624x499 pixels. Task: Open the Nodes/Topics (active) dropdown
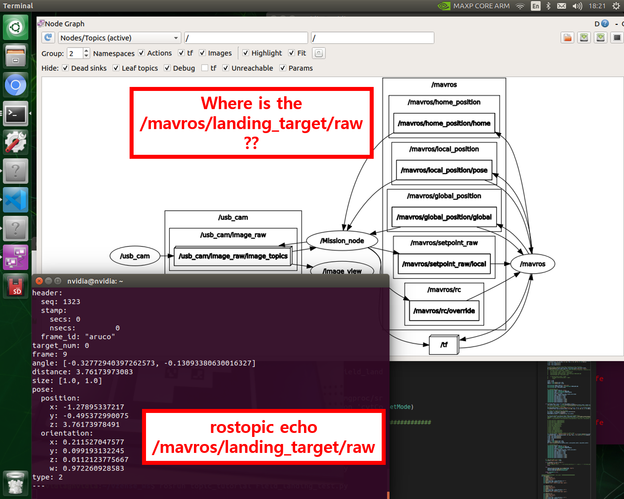pyautogui.click(x=119, y=38)
